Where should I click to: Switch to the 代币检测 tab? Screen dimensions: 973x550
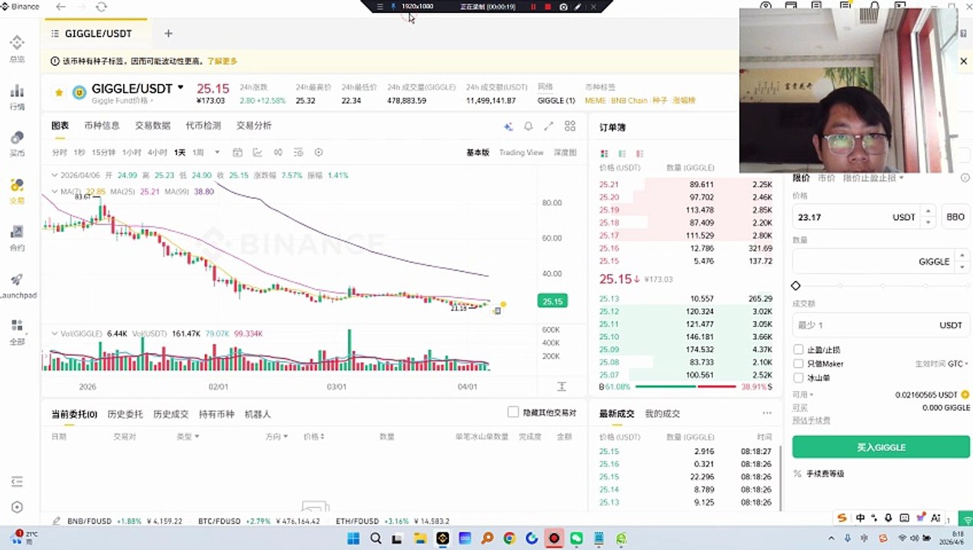tap(203, 125)
